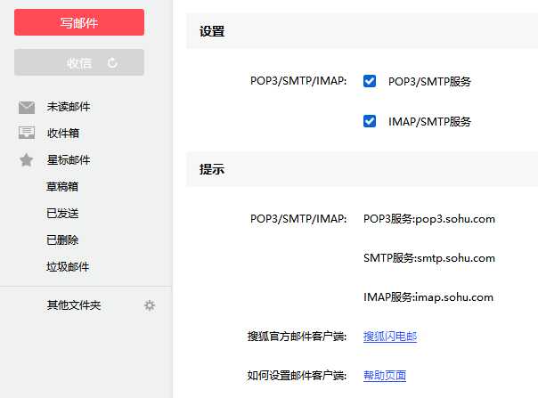Screen dimensions: 538x398
Task: Uncheck the POP3/SMTP服务 checkbox
Action: pyautogui.click(x=370, y=81)
